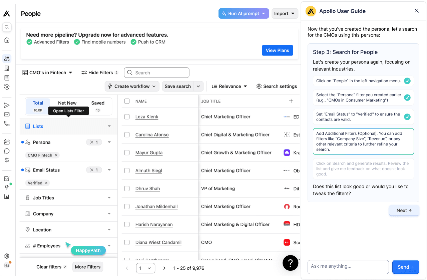Switch to the Saved tab
This screenshot has height=280, width=427.
coord(98,106)
